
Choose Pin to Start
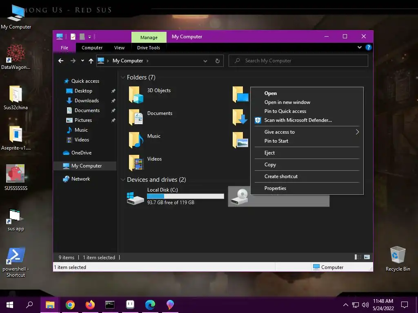click(307, 141)
